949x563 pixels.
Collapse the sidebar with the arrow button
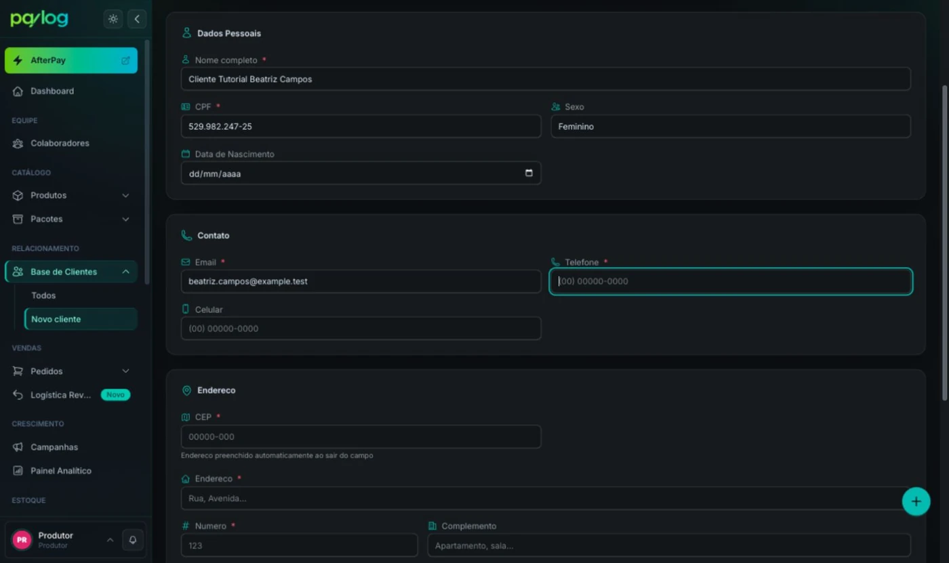click(x=137, y=19)
